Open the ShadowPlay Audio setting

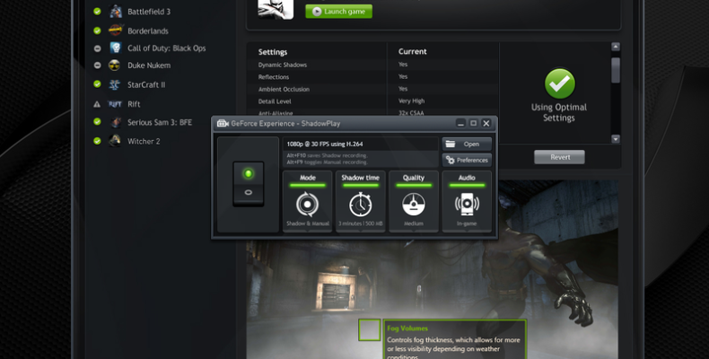[467, 201]
